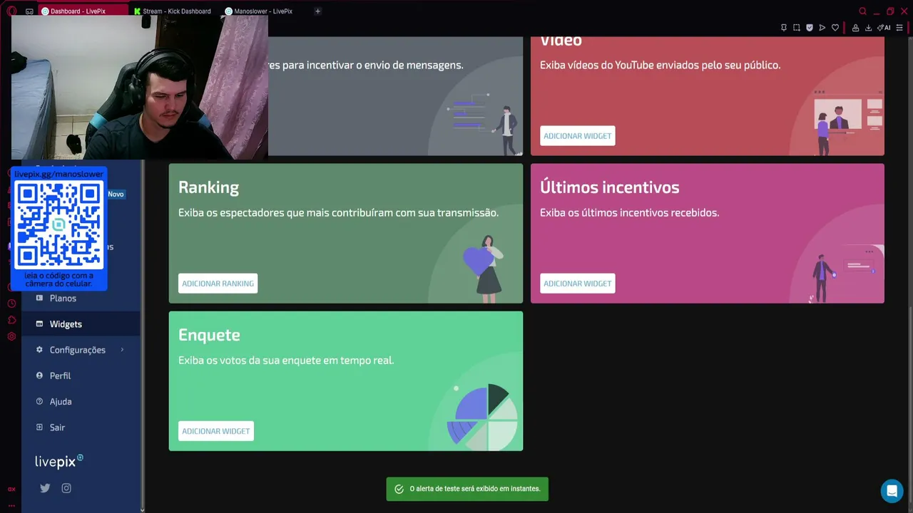Open the workspaces icon beside the tabs
Viewport: 913px width, 513px height.
tap(29, 11)
